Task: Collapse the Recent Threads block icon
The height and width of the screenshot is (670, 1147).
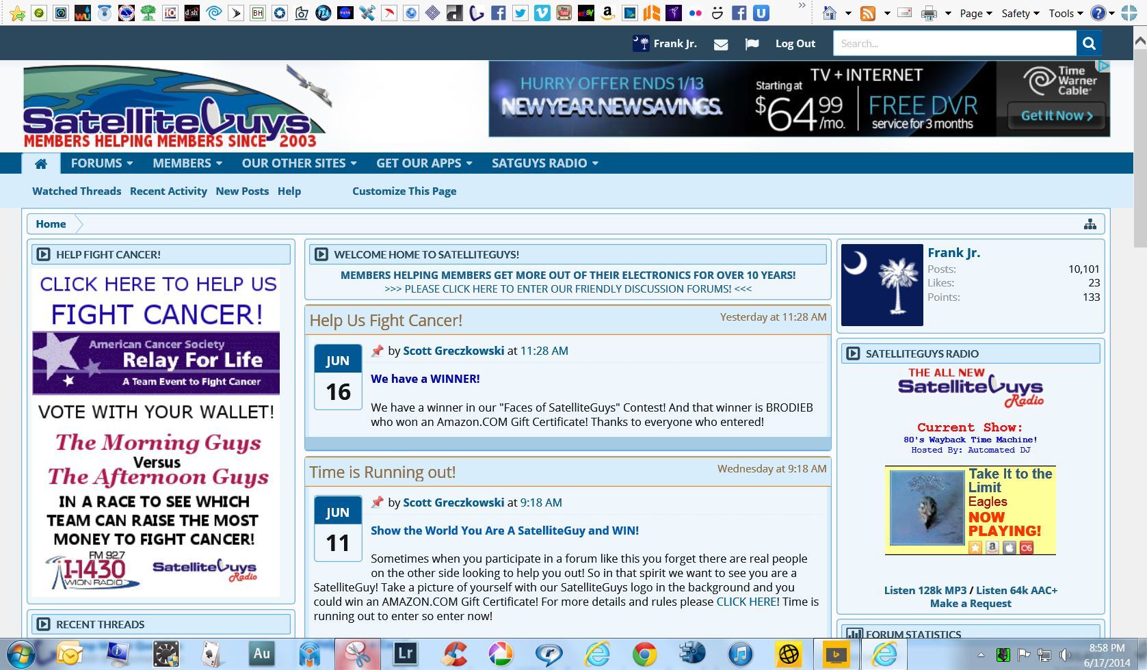Action: pyautogui.click(x=43, y=624)
